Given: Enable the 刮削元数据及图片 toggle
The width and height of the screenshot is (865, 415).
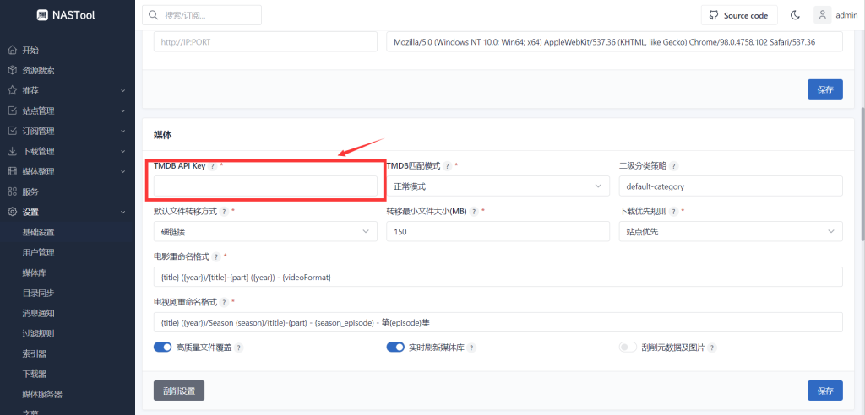Looking at the screenshot, I should (628, 348).
